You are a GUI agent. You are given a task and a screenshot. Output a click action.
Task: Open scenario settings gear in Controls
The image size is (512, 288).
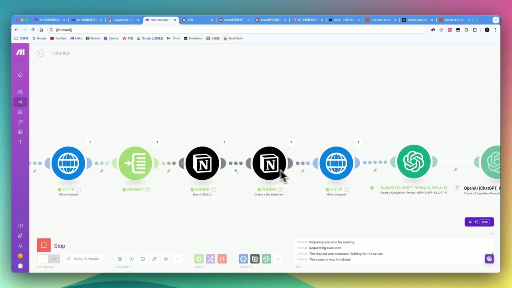click(x=131, y=259)
